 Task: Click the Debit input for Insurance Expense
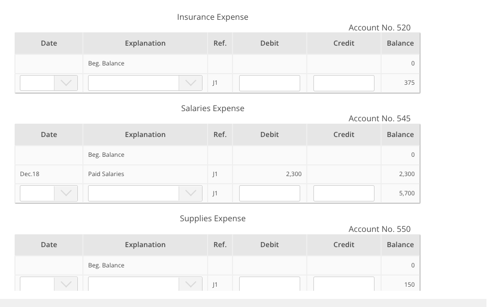point(269,83)
